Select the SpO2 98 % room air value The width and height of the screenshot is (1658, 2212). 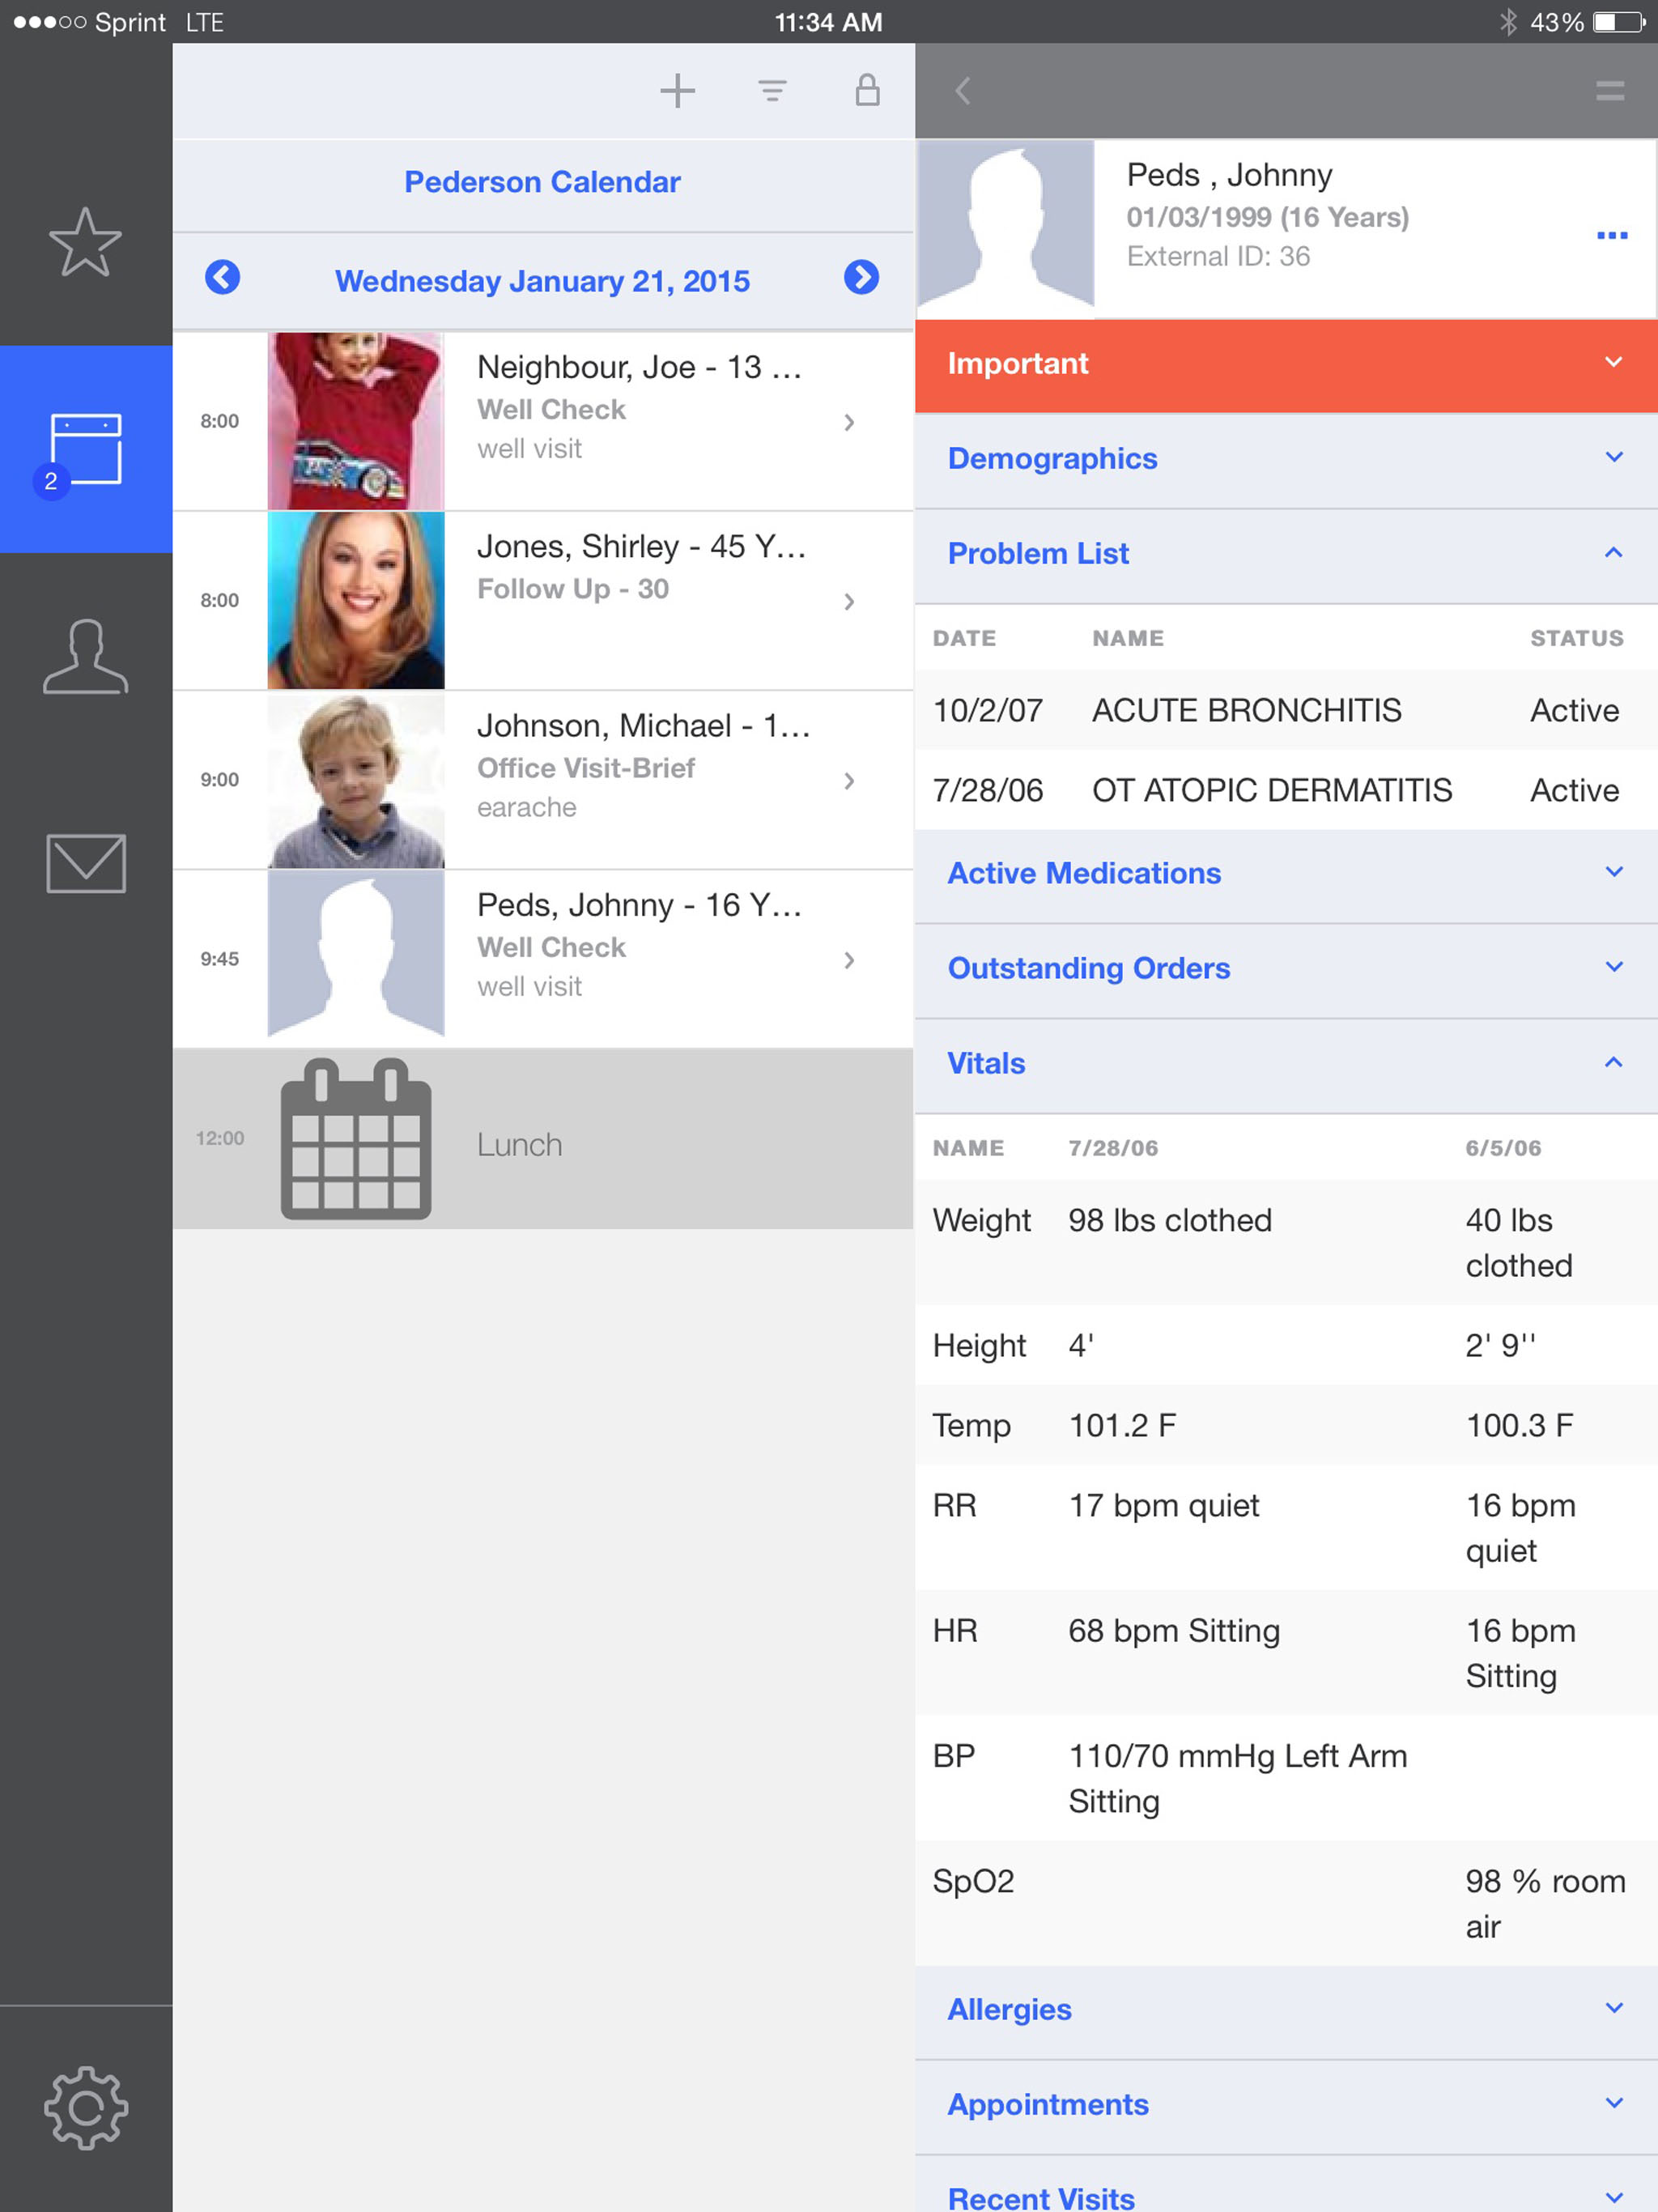(1545, 1903)
